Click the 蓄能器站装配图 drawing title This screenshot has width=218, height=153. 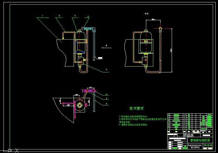click(200, 140)
